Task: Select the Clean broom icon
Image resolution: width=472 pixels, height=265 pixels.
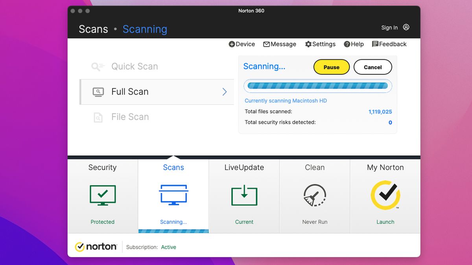Action: 315,195
